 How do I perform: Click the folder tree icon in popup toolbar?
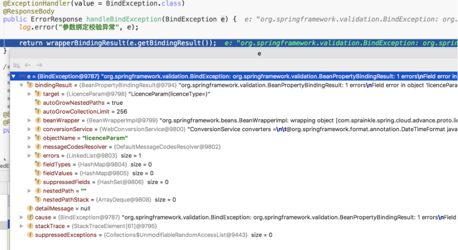point(17,65)
